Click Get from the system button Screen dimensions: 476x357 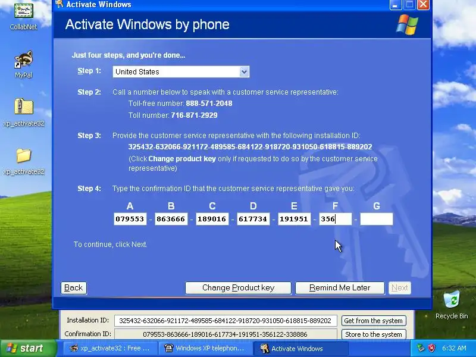coord(374,321)
